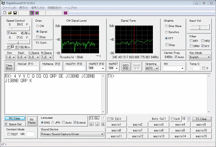Click the New file toolbar icon

(5, 13)
